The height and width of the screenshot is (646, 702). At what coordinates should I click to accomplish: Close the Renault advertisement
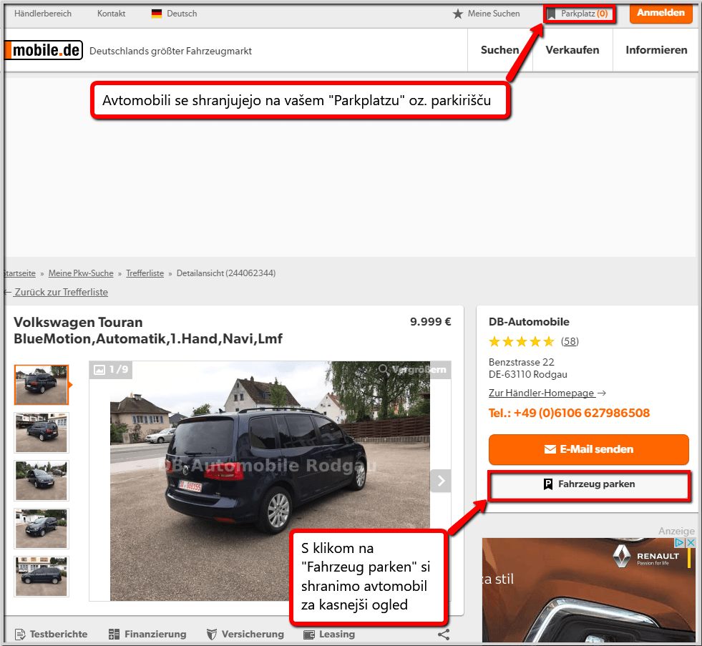(x=691, y=542)
